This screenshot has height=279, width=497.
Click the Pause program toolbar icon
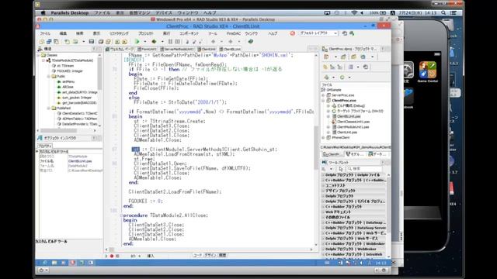click(170, 41)
